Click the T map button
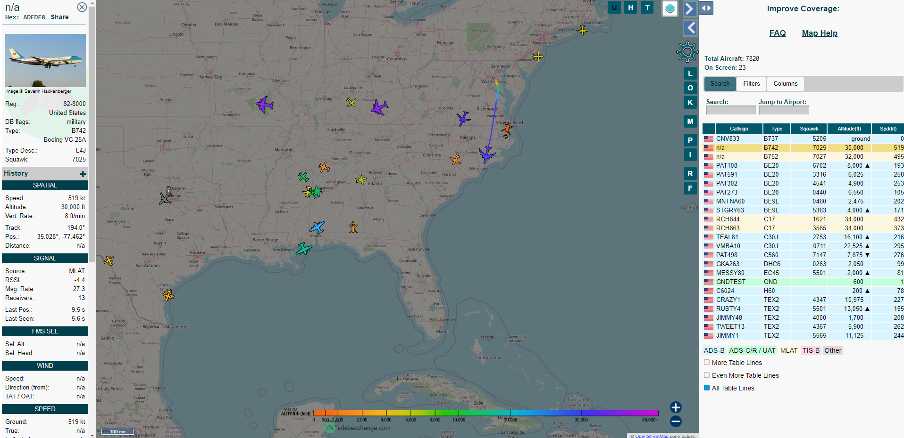The height and width of the screenshot is (438, 904). click(647, 7)
